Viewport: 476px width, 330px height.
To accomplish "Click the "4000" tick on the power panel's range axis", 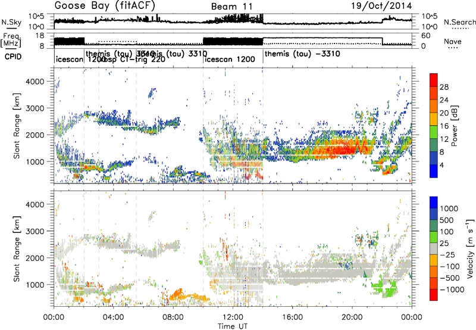I will [35, 82].
